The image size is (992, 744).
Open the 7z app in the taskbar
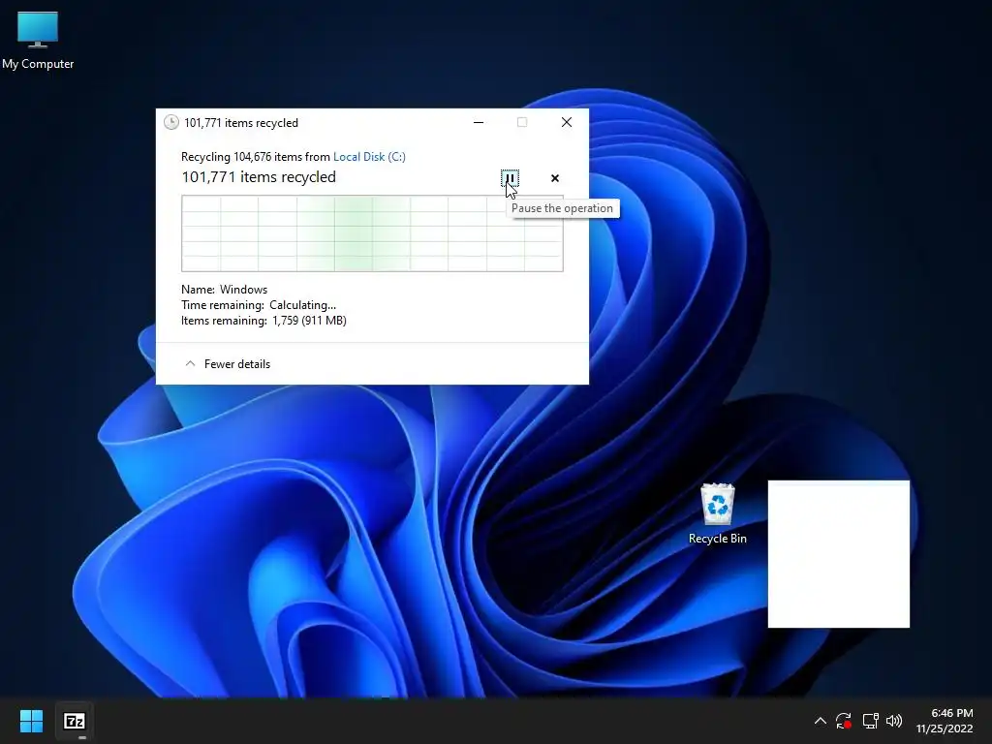[75, 721]
